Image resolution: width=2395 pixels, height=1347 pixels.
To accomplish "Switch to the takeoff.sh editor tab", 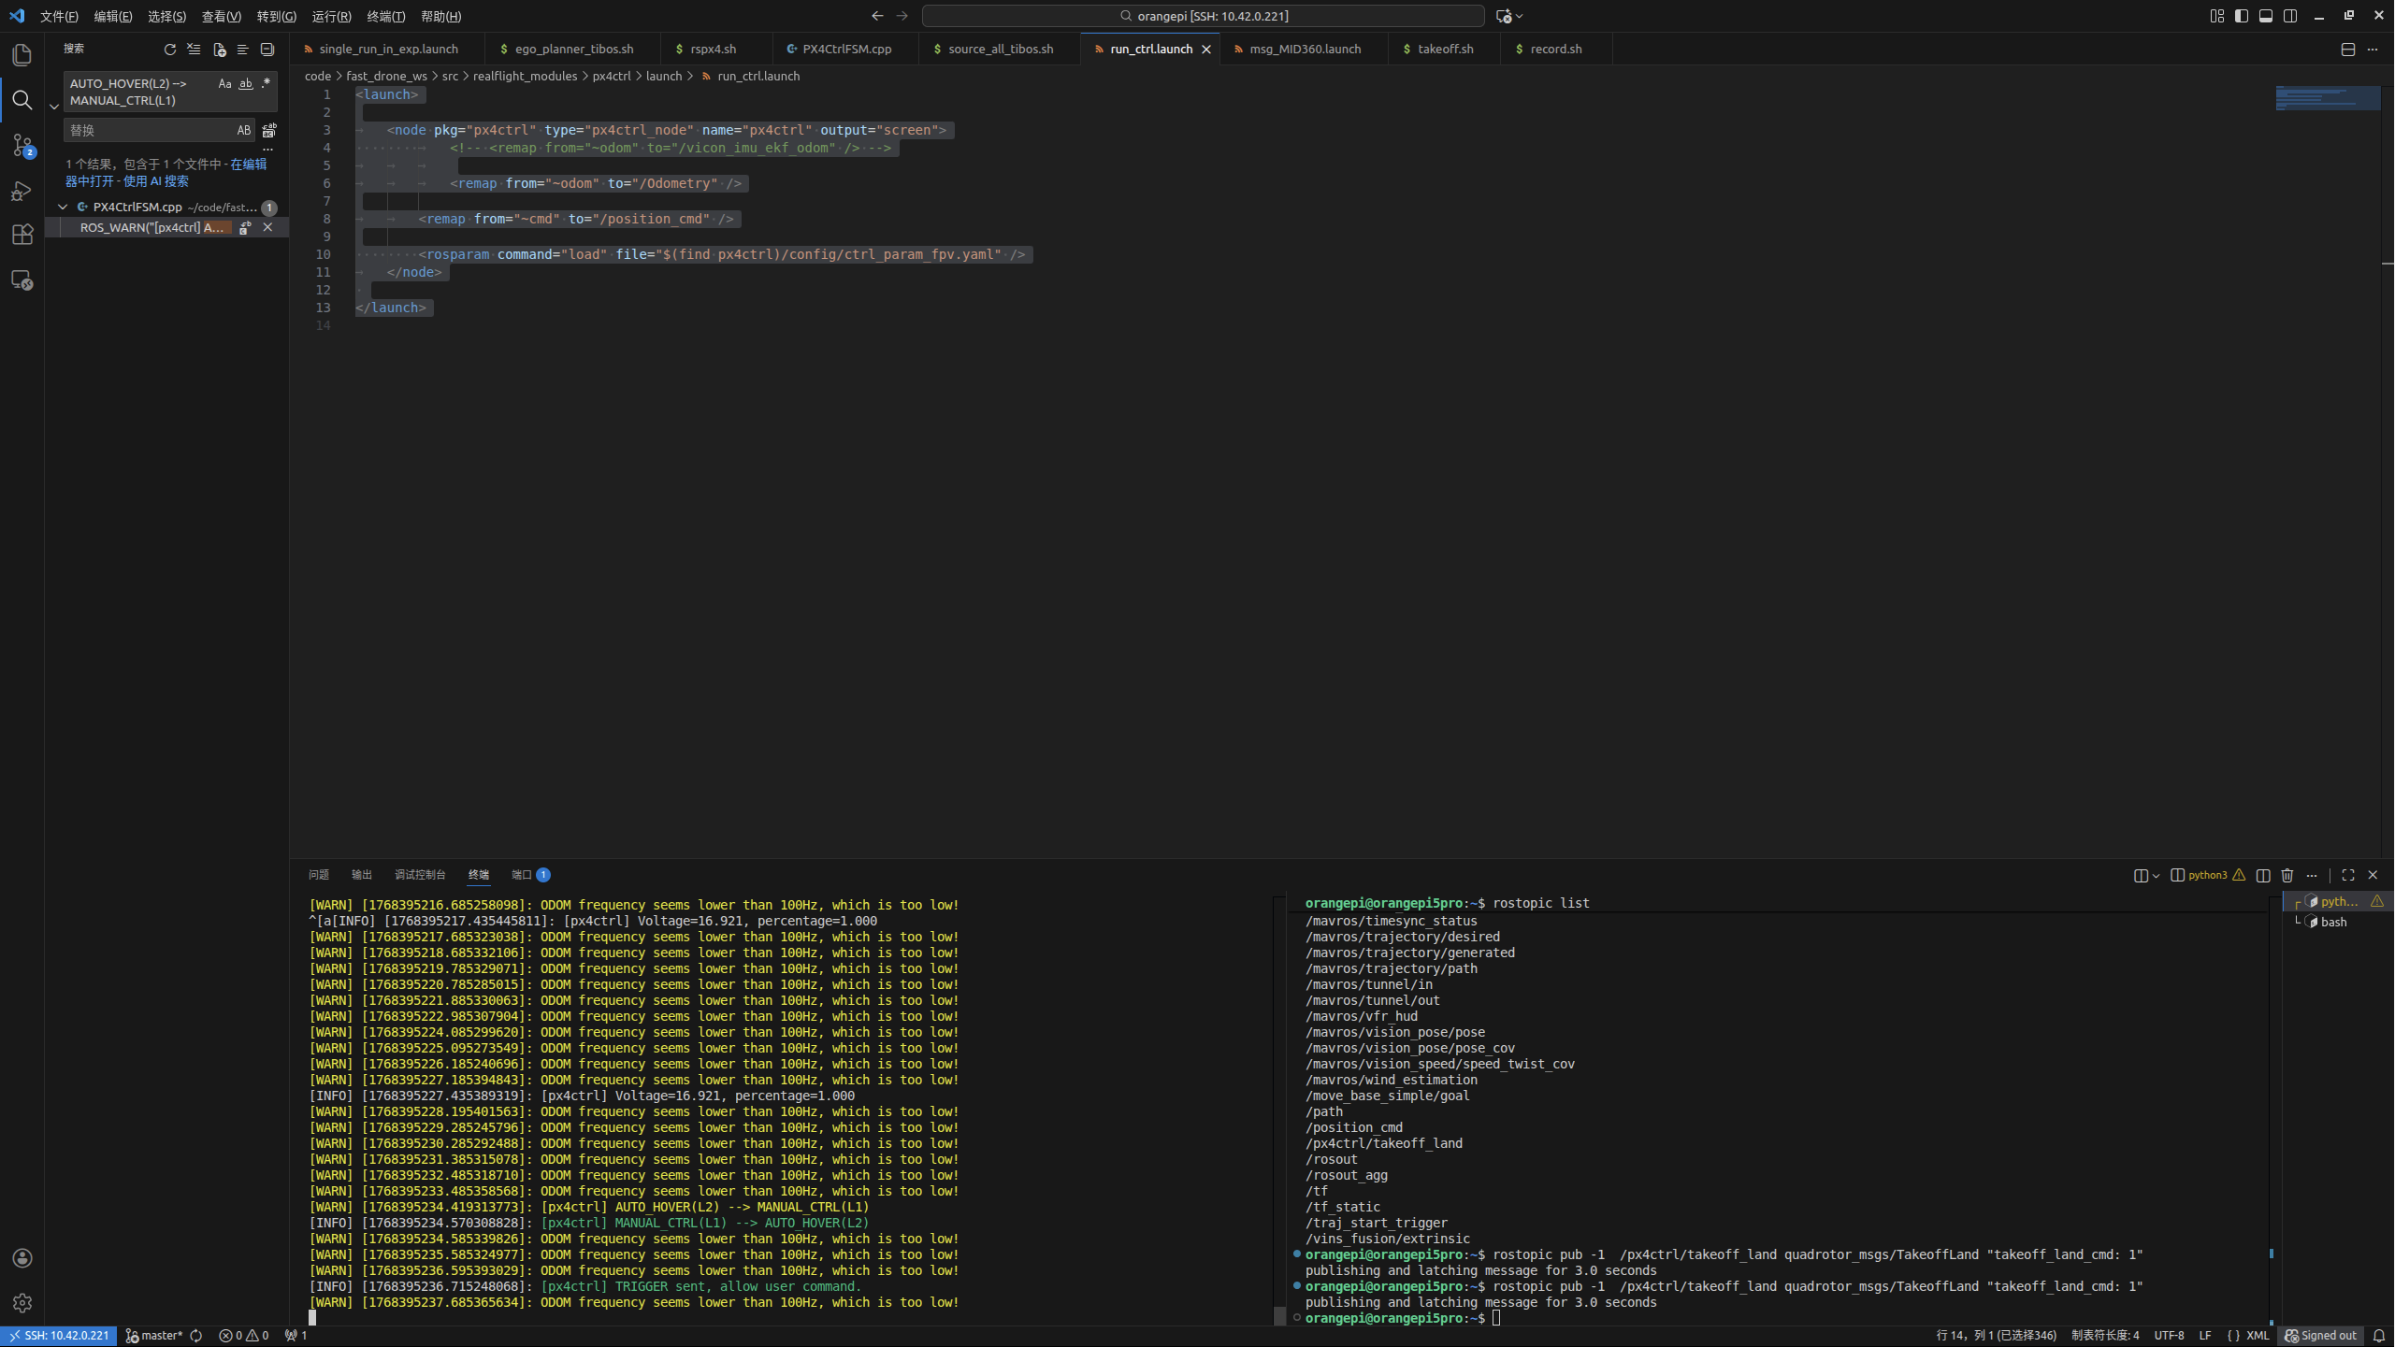I will (1445, 49).
